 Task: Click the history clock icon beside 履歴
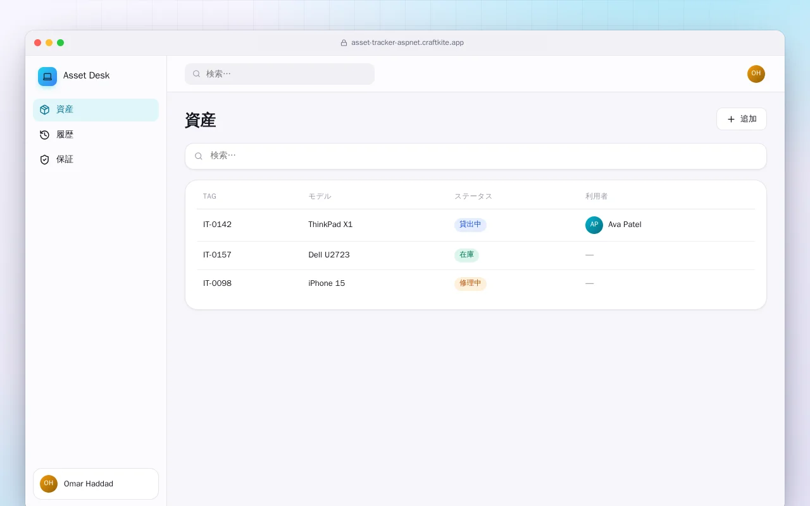pyautogui.click(x=44, y=135)
